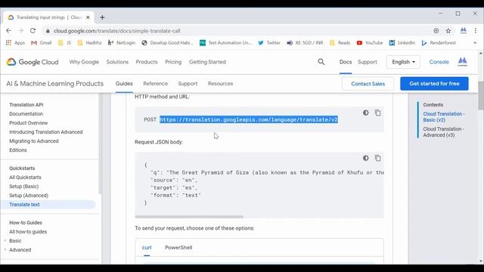Viewport: 484px width, 272px height.
Task: Show more bookmarks with the overflow chevron
Action: [475, 43]
